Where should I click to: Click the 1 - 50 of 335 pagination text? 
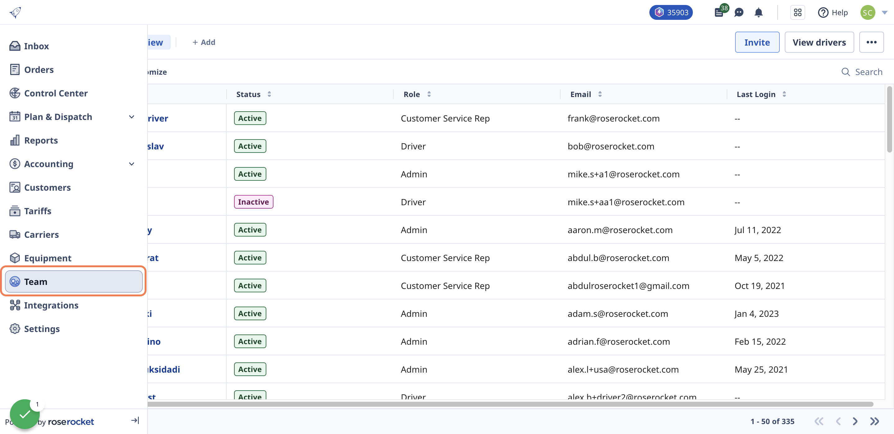pyautogui.click(x=772, y=422)
